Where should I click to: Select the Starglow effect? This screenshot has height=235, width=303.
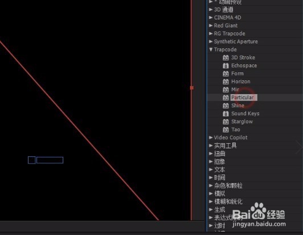click(242, 121)
